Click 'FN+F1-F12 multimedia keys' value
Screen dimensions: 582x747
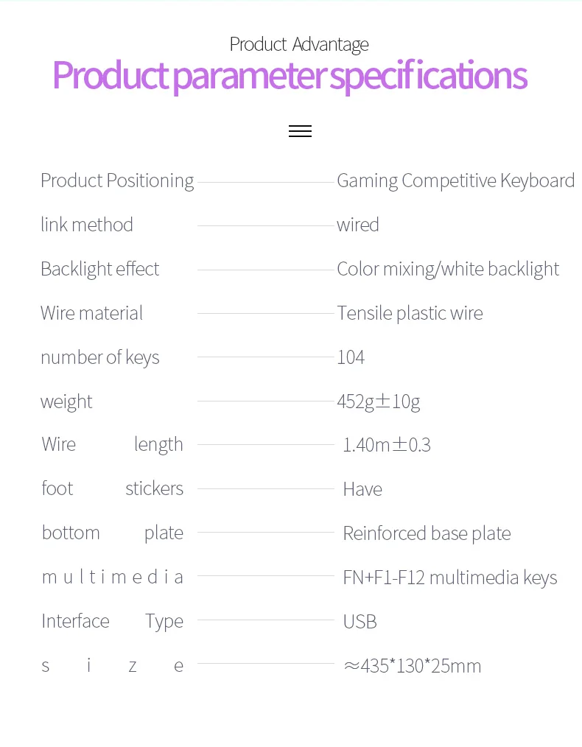450,578
